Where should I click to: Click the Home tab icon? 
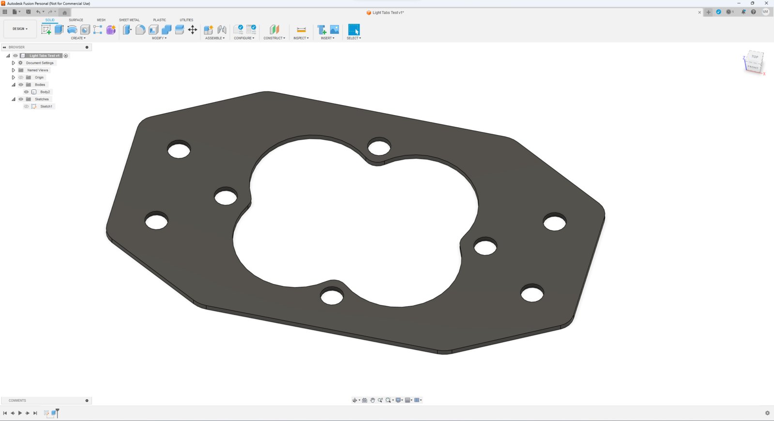coord(65,13)
